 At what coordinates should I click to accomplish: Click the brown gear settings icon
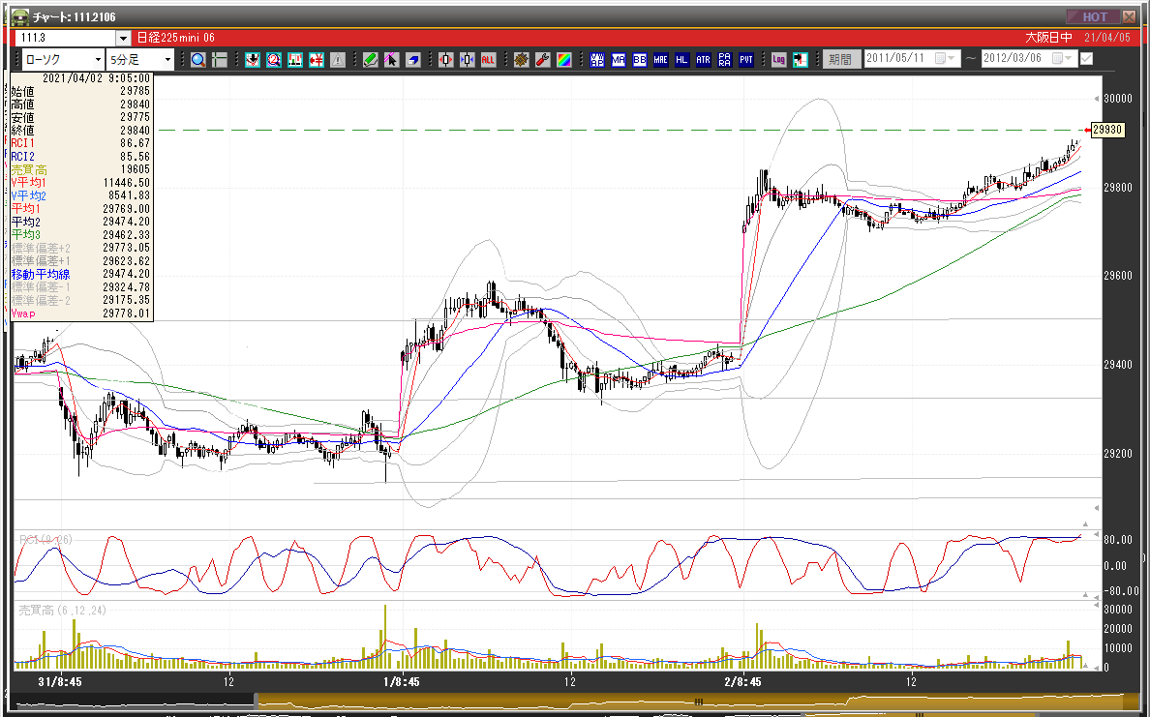522,60
